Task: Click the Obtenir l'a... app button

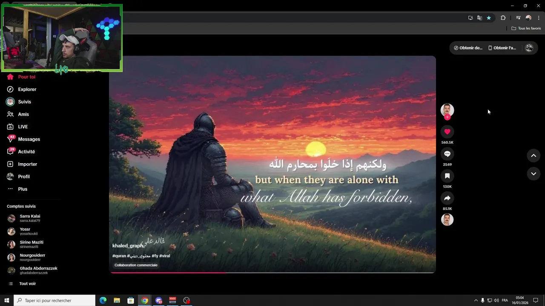Action: (x=502, y=48)
